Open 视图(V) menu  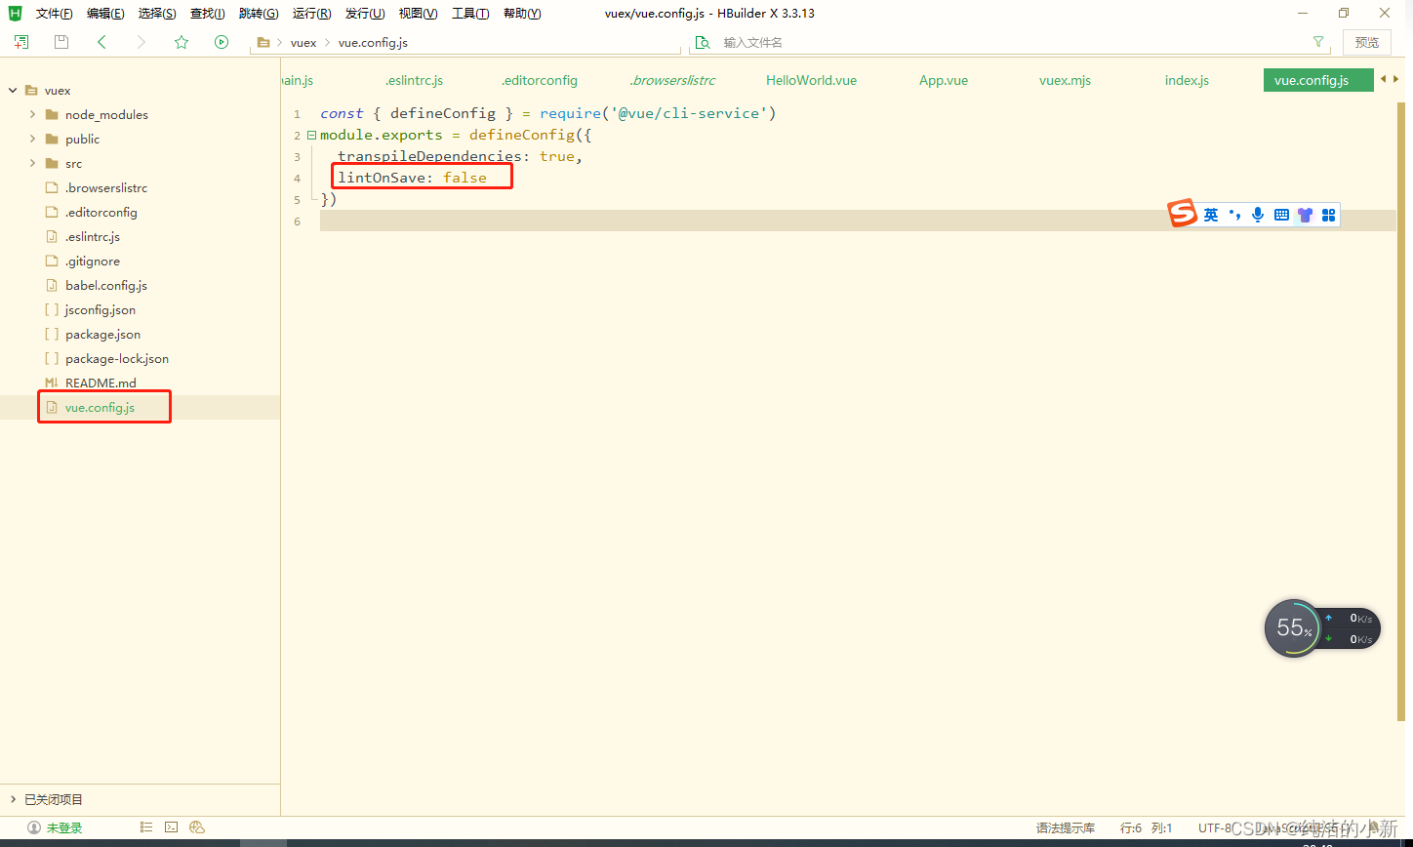point(418,14)
